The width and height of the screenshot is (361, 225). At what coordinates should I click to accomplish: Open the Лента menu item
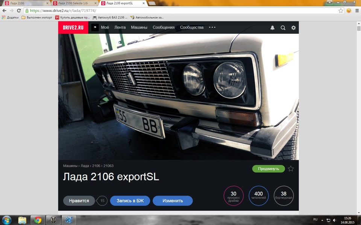point(120,27)
